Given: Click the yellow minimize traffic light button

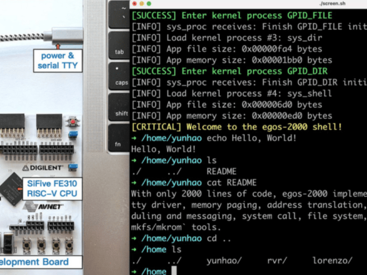Looking at the screenshot, I should click(141, 4).
